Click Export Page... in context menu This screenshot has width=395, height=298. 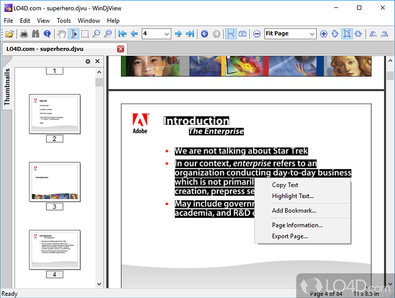pyautogui.click(x=290, y=236)
